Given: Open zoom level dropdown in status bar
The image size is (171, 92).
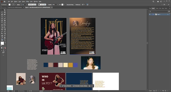Looking at the screenshot, I should tap(12, 91).
